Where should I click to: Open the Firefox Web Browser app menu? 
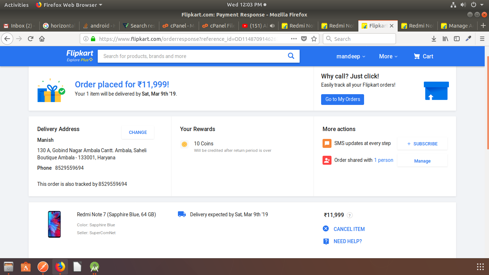pos(69,5)
